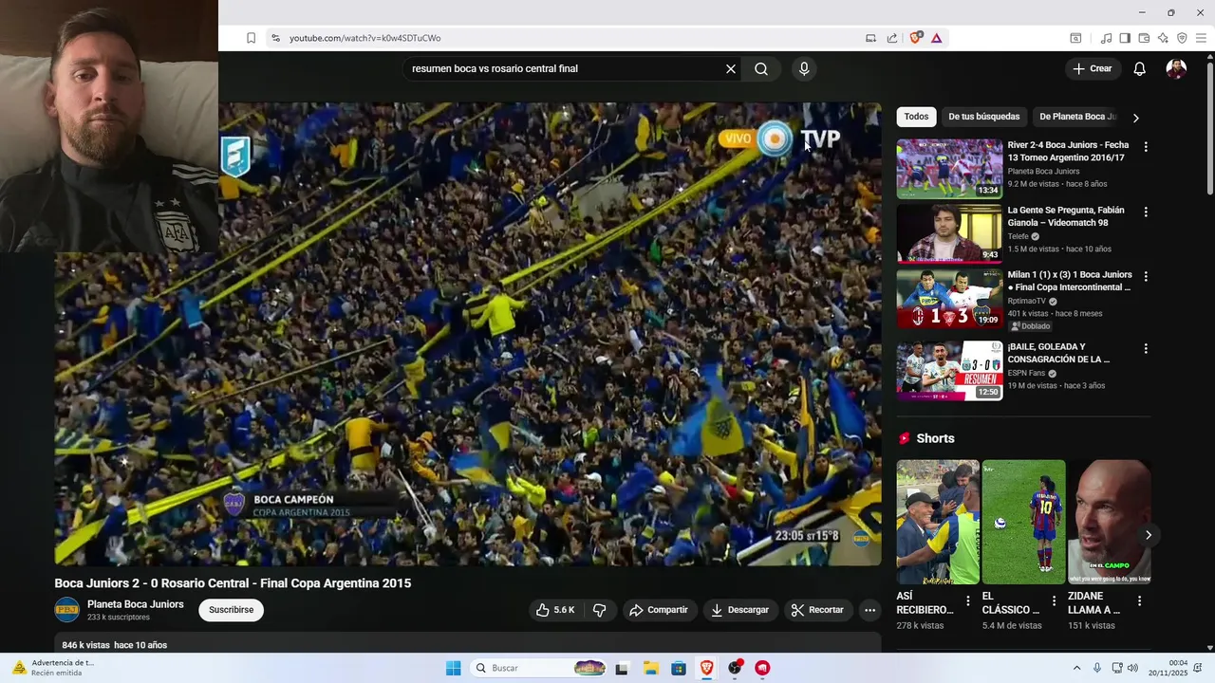Open options for EL CLÁSICO short
This screenshot has height=683, width=1215.
[1054, 600]
